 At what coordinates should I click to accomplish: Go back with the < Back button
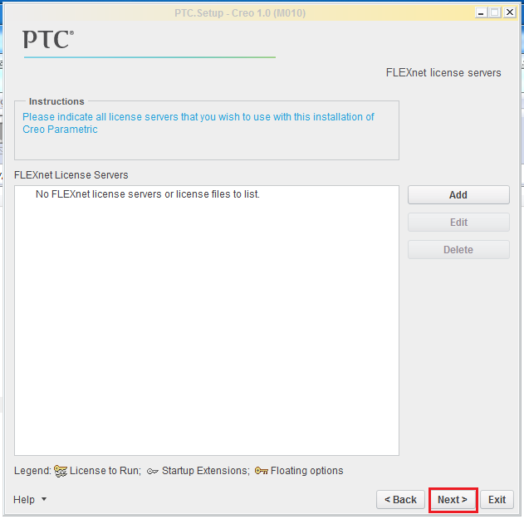pos(400,500)
